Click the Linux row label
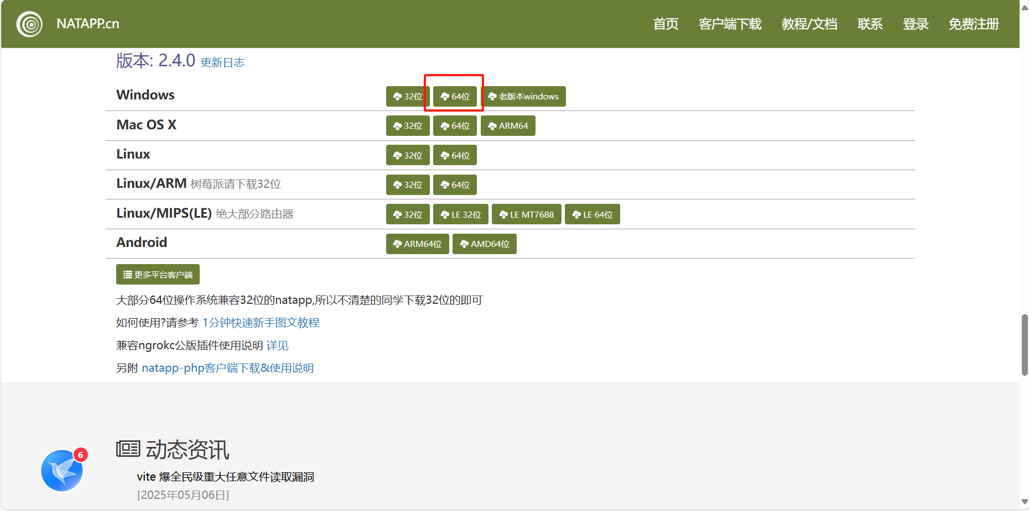 click(133, 154)
